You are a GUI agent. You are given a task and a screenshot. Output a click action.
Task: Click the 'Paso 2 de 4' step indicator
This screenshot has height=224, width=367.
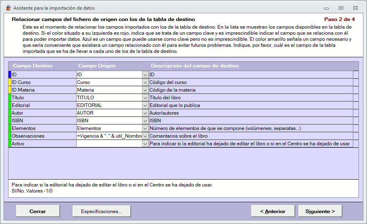click(340, 19)
